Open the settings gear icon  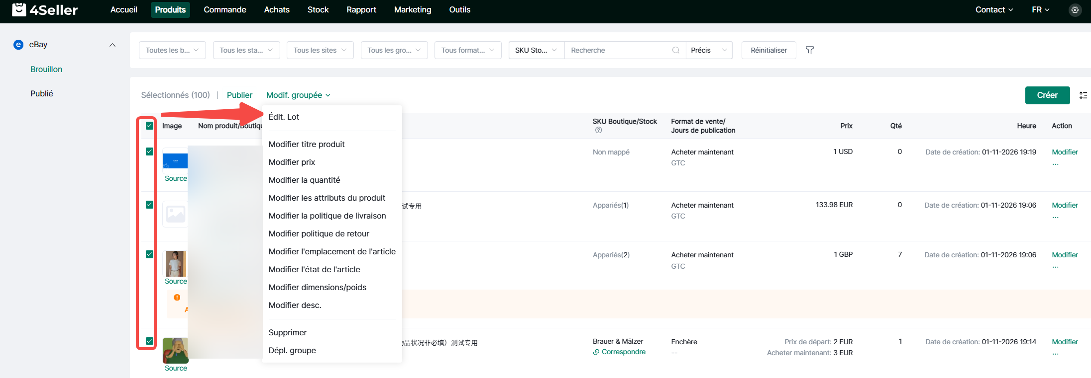[1075, 10]
